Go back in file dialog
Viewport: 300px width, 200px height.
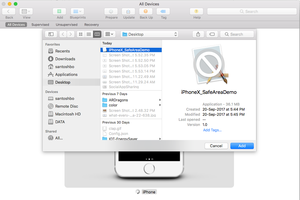(x=63, y=34)
